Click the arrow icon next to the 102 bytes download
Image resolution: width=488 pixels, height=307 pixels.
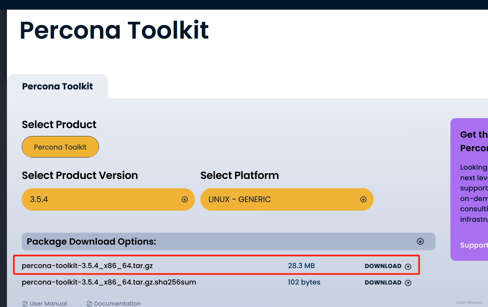[x=408, y=283]
